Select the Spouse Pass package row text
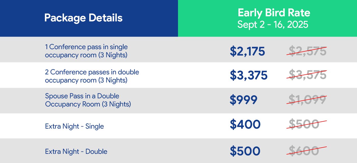The image size is (357, 163). [x=88, y=100]
